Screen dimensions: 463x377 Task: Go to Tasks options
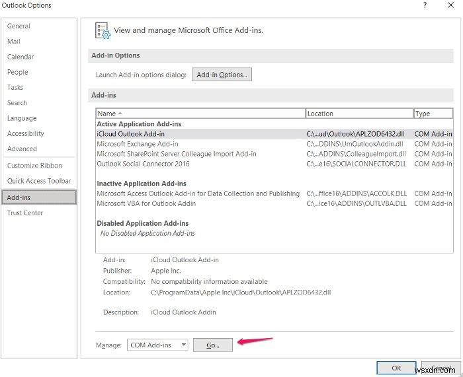[x=15, y=87]
